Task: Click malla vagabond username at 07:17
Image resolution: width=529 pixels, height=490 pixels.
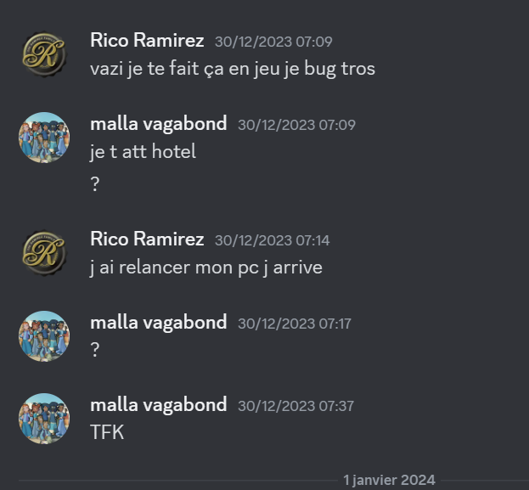Action: pyautogui.click(x=159, y=323)
